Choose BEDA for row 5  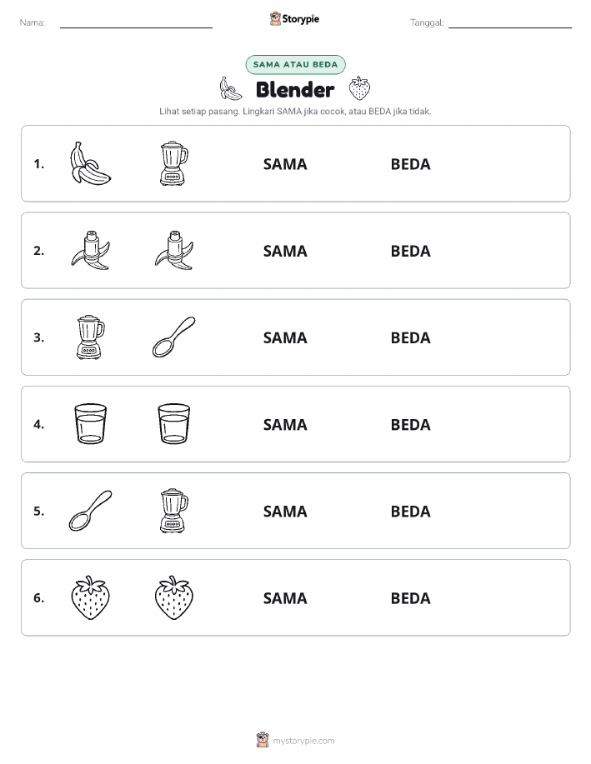click(411, 511)
